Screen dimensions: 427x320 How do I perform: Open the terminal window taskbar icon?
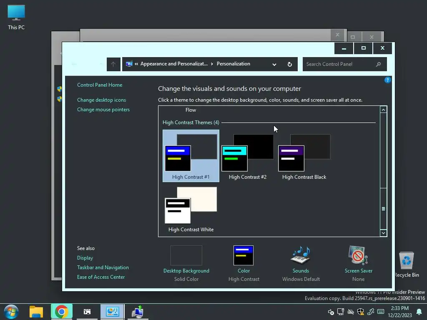[x=87, y=312]
